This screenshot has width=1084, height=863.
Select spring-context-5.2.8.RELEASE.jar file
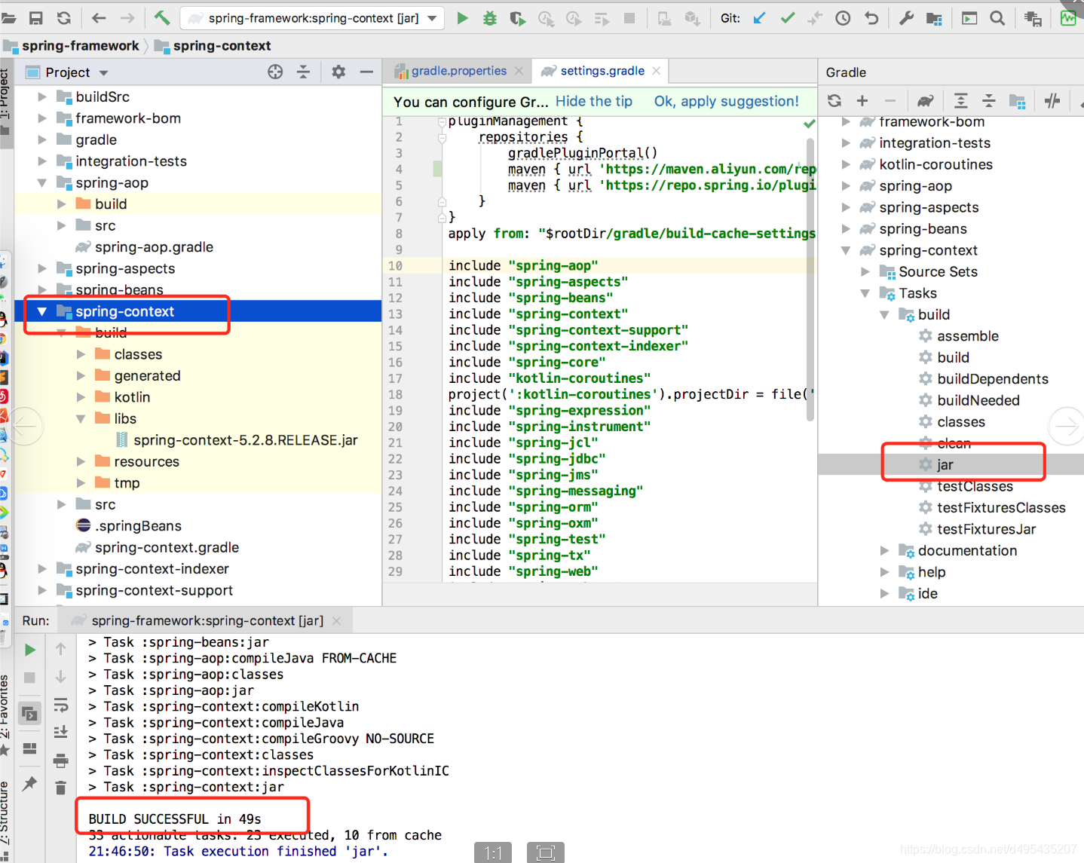coord(245,440)
